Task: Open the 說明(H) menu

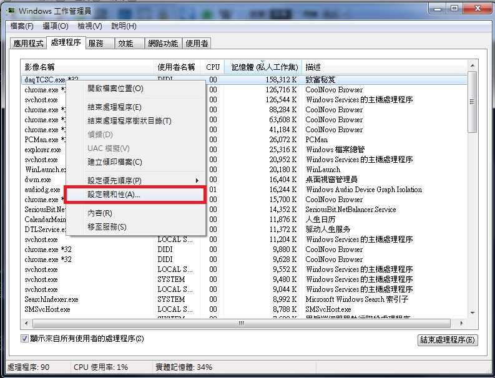Action: 124,26
